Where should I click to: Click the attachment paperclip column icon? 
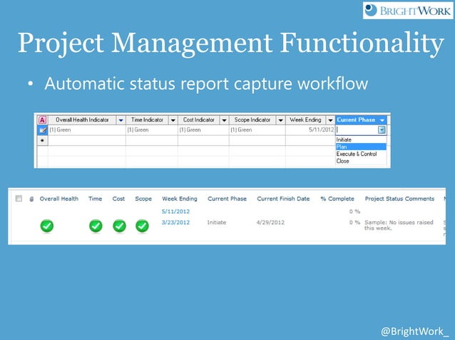pos(31,199)
